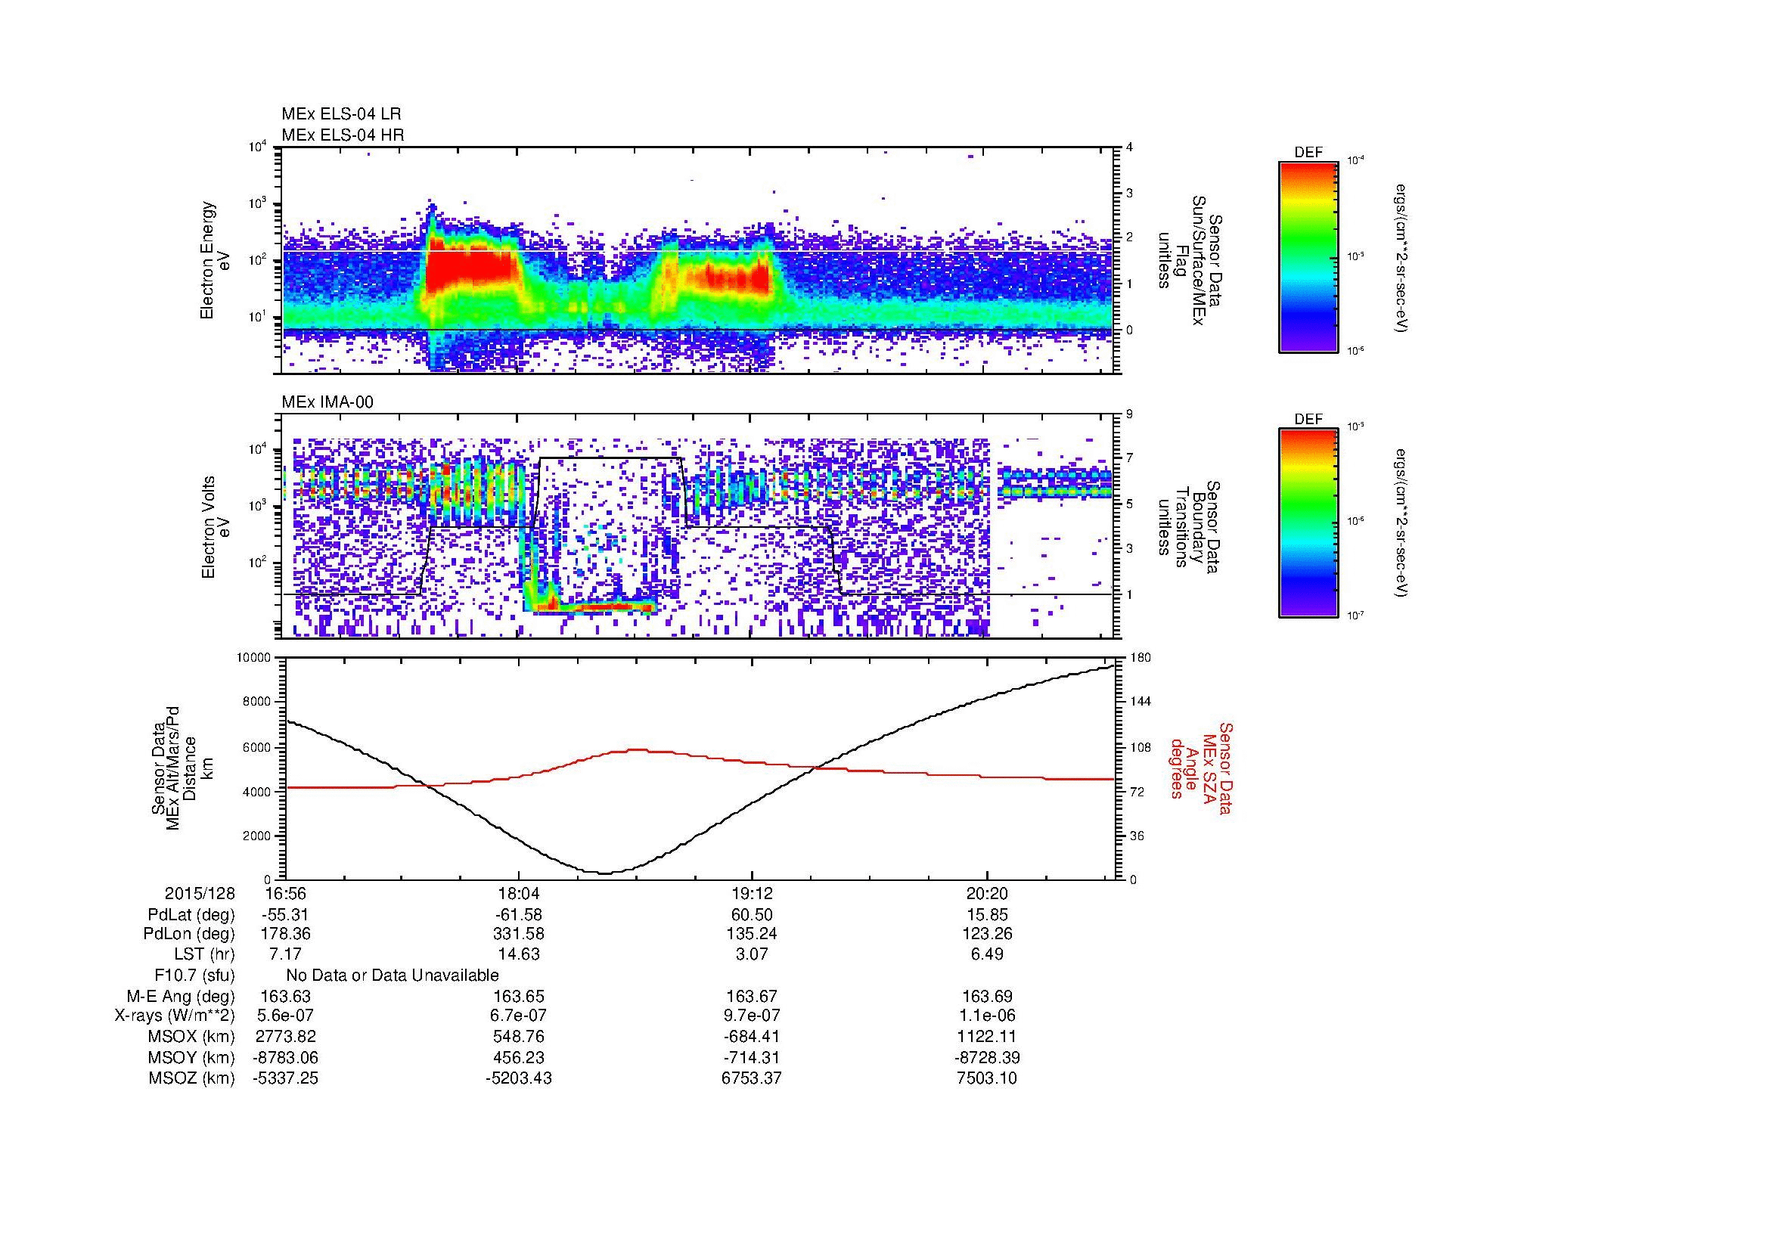Click PdLon value 178.36
The image size is (1769, 1250).
click(286, 934)
